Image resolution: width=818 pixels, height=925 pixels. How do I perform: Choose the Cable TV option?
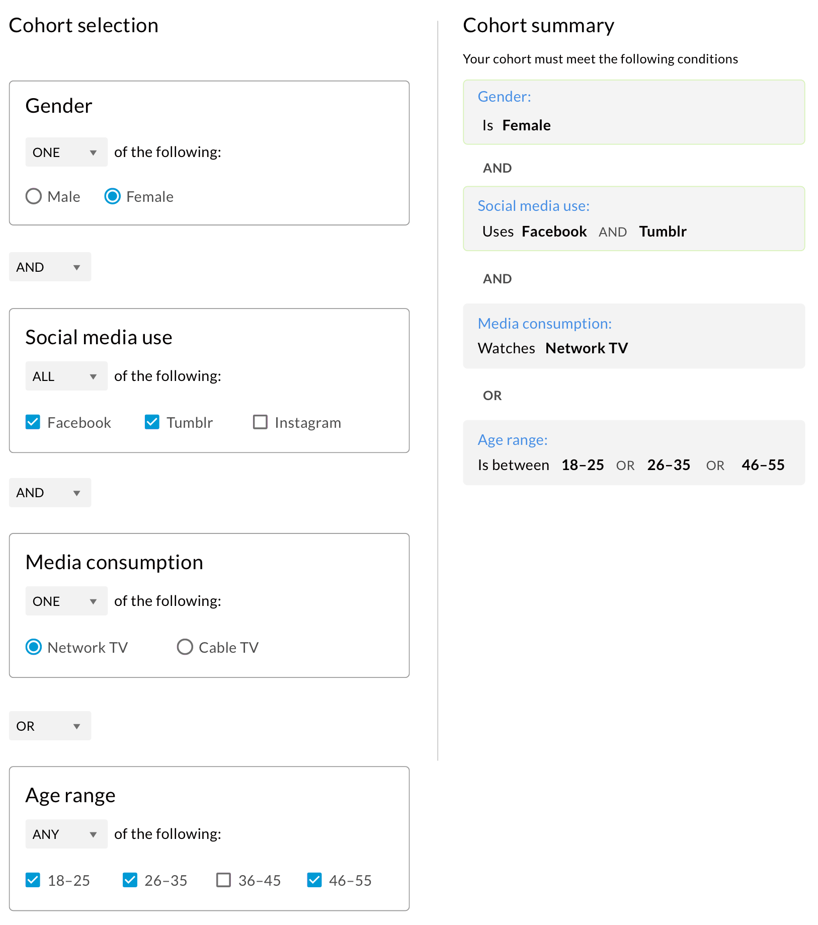(185, 647)
